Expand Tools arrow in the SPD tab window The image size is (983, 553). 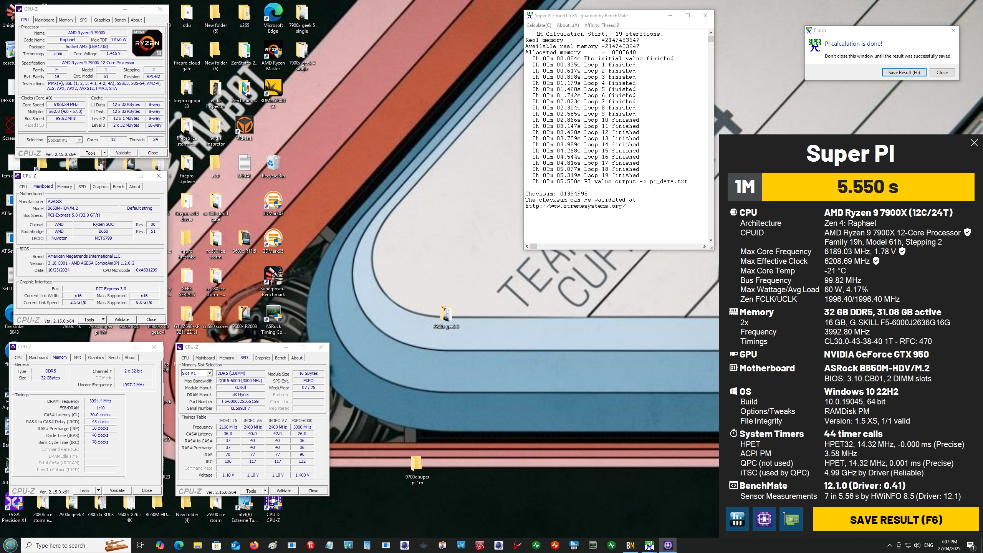265,491
